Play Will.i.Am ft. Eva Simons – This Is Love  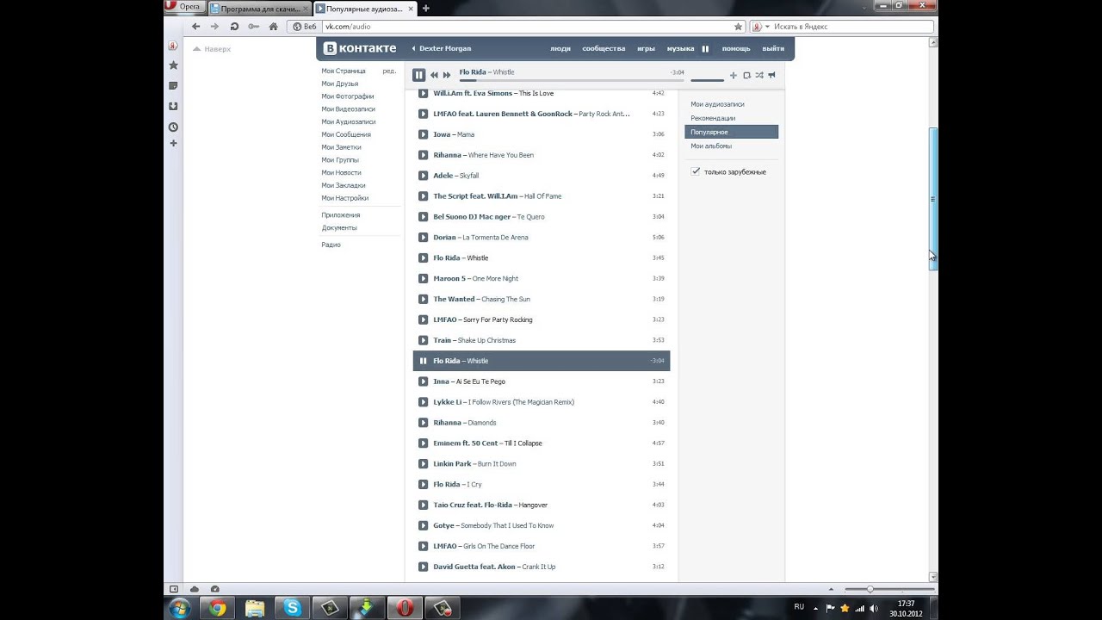pyautogui.click(x=423, y=93)
